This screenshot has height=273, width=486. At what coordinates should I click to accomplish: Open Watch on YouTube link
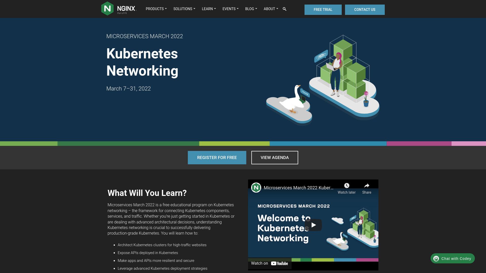pyautogui.click(x=270, y=263)
